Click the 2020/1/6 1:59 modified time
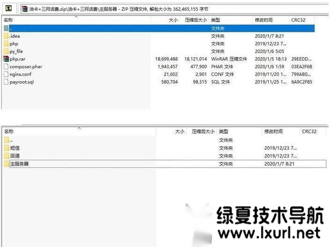The height and width of the screenshot is (247, 330). point(270,66)
